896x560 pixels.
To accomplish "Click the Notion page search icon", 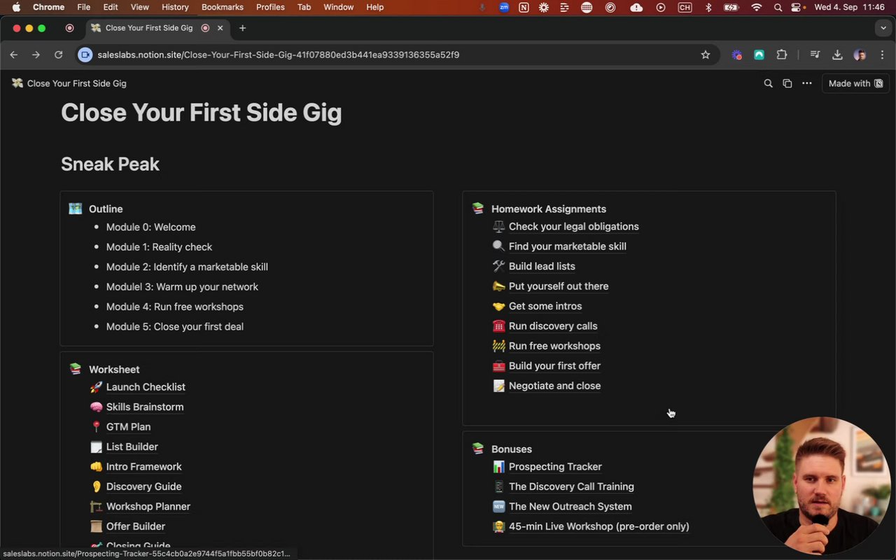I will pos(768,83).
